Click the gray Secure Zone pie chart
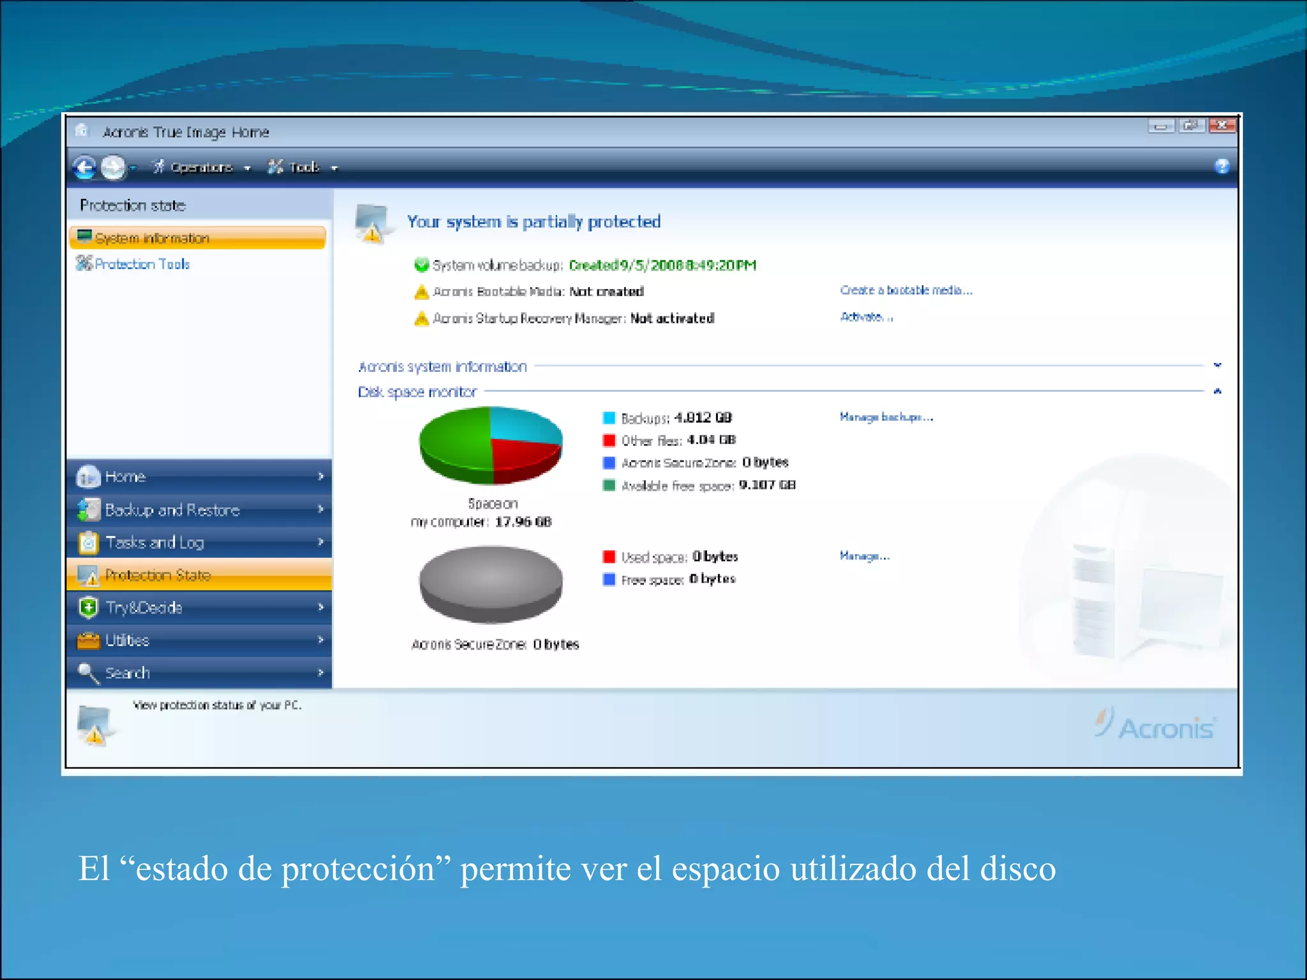 pyautogui.click(x=491, y=584)
